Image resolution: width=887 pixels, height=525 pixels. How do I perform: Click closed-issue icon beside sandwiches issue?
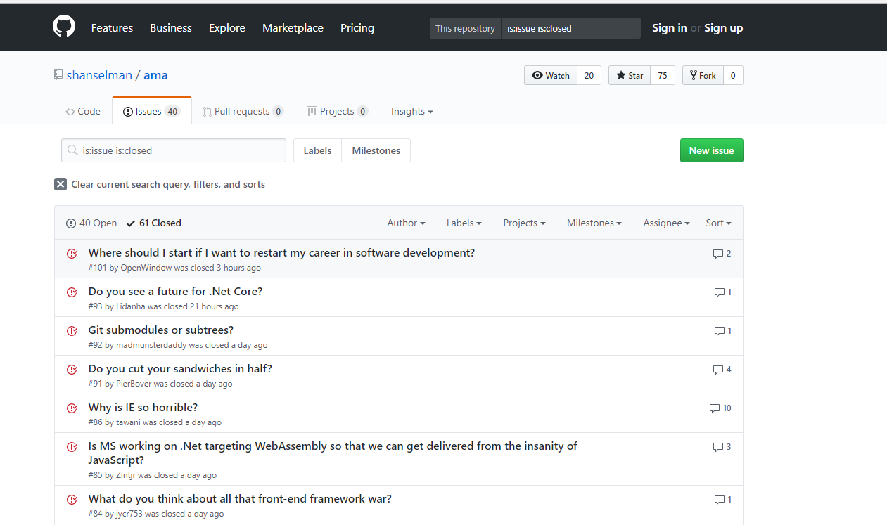coord(72,370)
